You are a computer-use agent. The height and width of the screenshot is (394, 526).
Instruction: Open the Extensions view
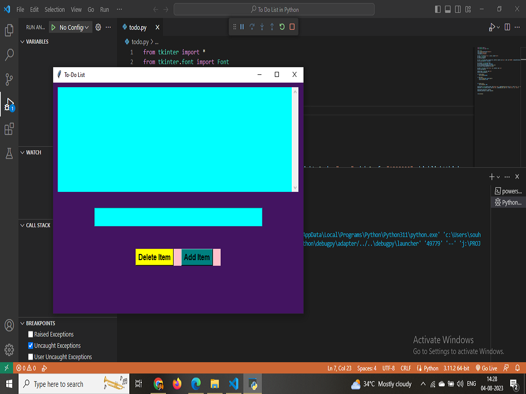pos(9,129)
